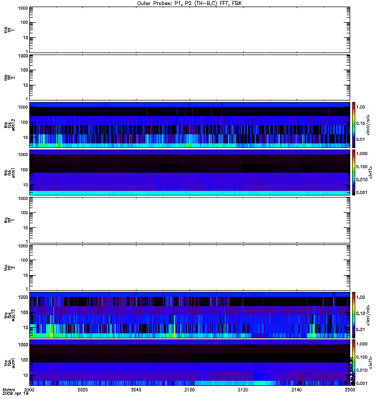
Task: Click the 100 y-axis tick of thb fff 2 panel
Action: (x=24, y=70)
